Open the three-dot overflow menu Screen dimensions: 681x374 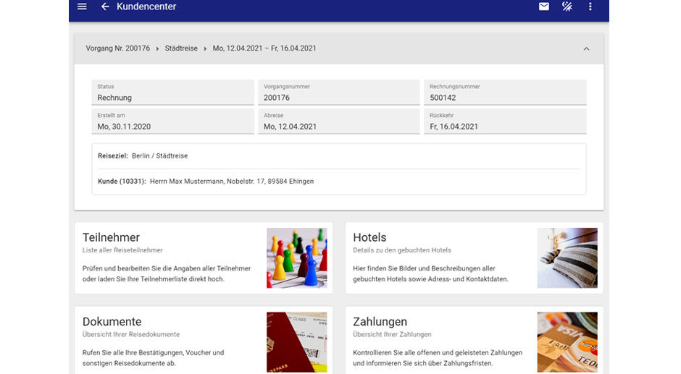[x=590, y=7]
